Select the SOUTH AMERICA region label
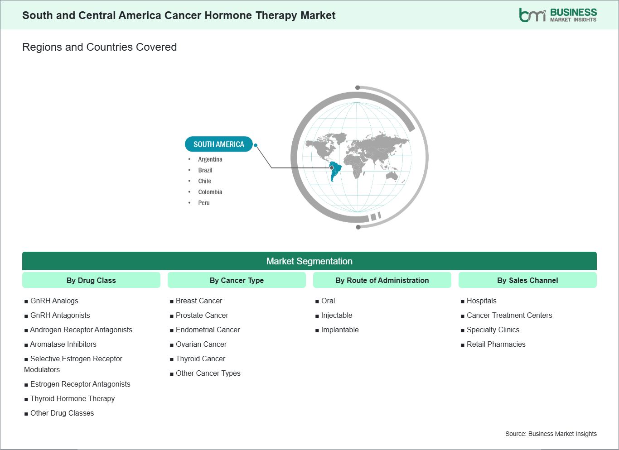Image resolution: width=619 pixels, height=450 pixels. 218,144
